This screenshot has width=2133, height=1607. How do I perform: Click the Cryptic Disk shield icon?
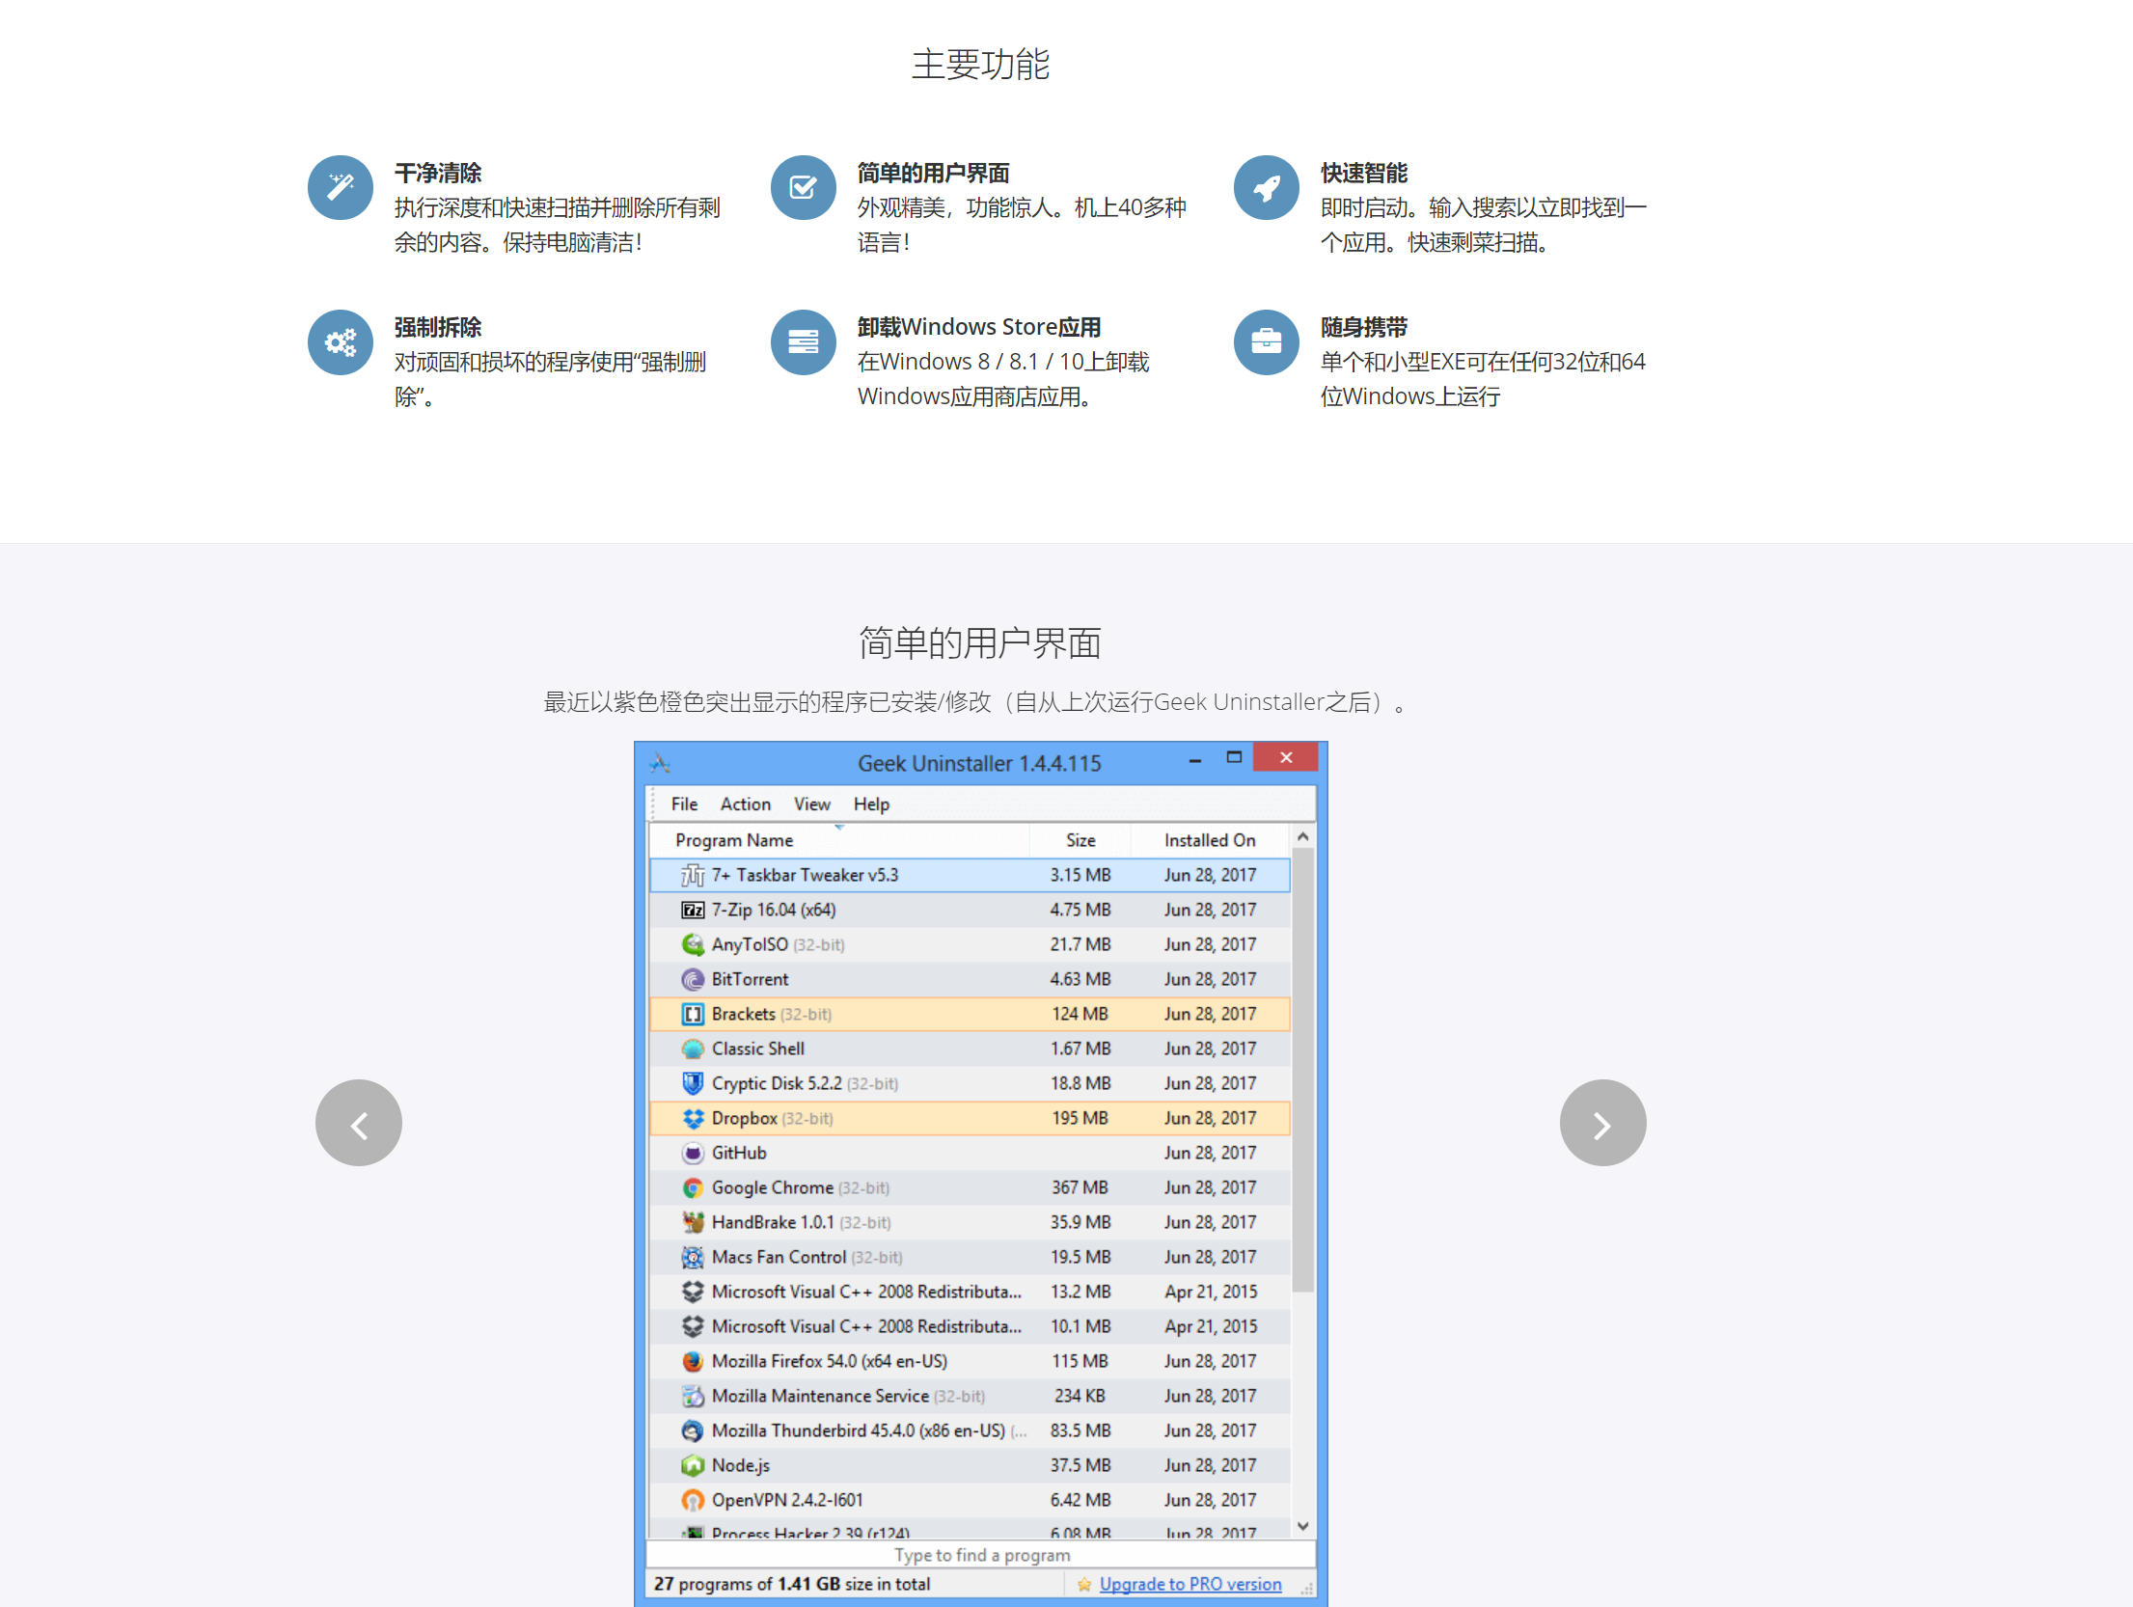click(x=693, y=1083)
